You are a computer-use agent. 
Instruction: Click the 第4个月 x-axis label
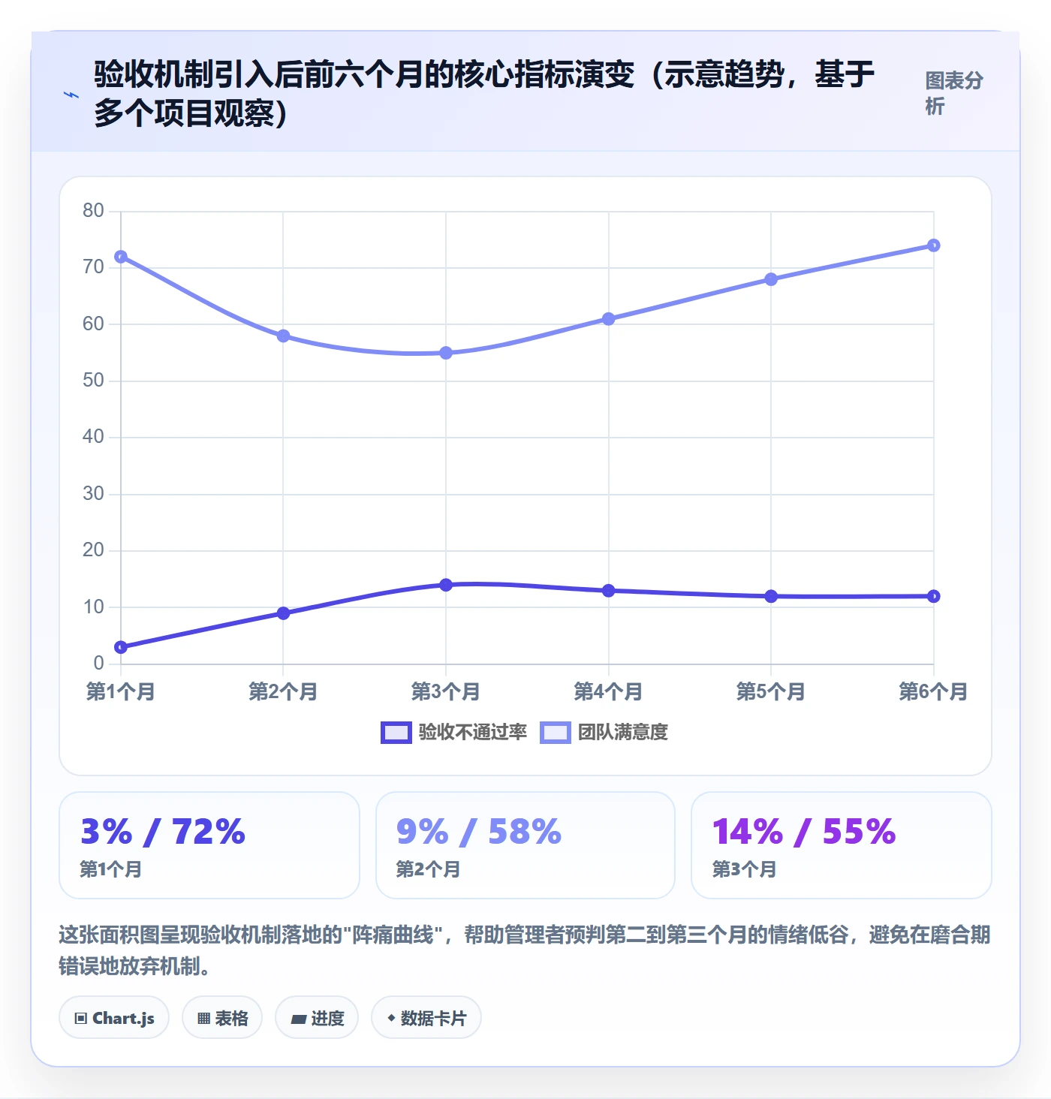608,691
